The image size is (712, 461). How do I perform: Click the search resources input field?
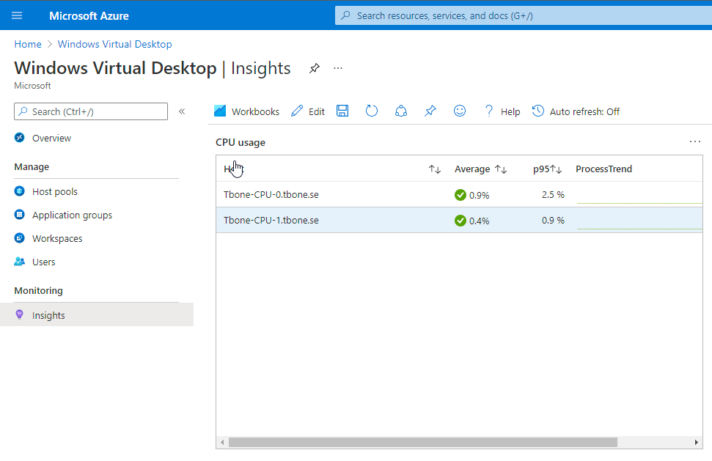(521, 15)
